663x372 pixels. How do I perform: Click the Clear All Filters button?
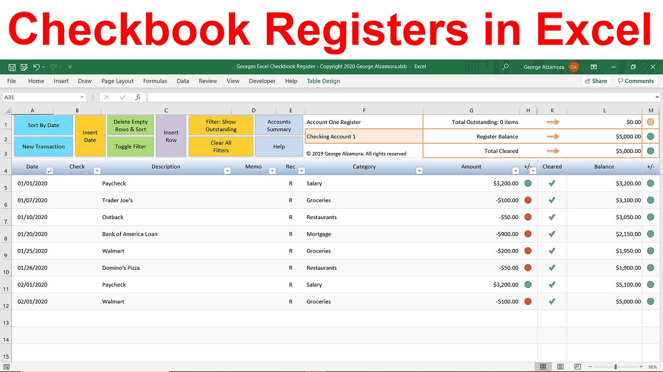(x=221, y=147)
